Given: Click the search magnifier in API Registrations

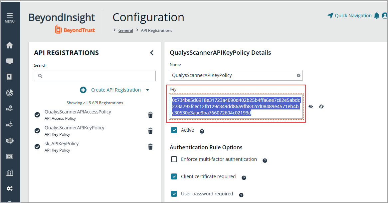Looking at the screenshot, I should pyautogui.click(x=40, y=76).
